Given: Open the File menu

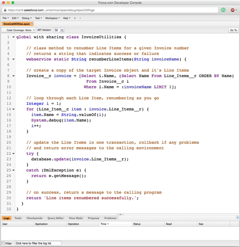Looking at the screenshot, I should point(5,18).
